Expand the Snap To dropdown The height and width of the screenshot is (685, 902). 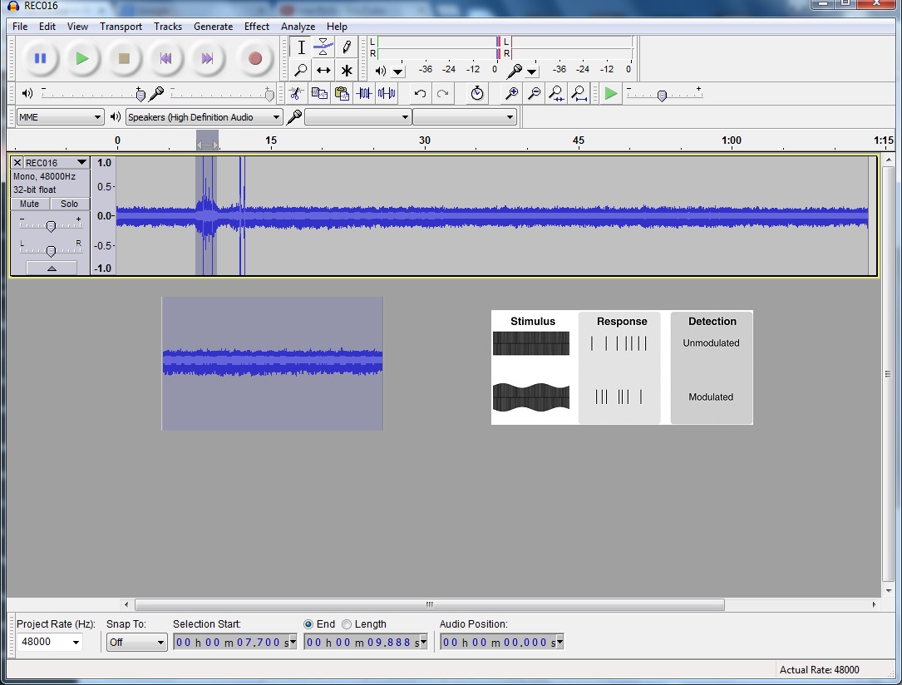pyautogui.click(x=136, y=643)
